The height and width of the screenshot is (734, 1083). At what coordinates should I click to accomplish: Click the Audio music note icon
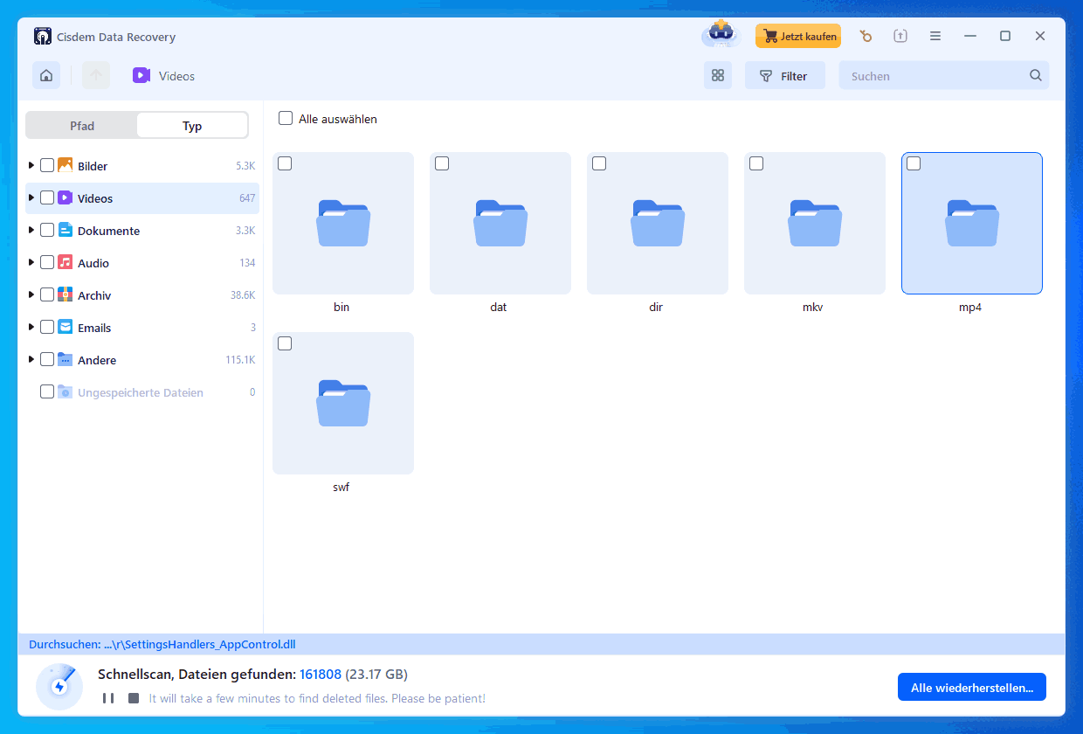[66, 262]
